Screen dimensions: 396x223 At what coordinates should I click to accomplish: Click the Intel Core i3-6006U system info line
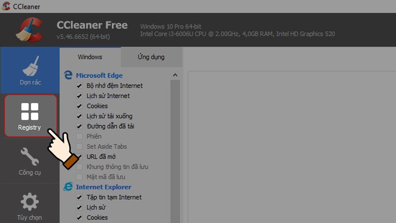(x=238, y=34)
